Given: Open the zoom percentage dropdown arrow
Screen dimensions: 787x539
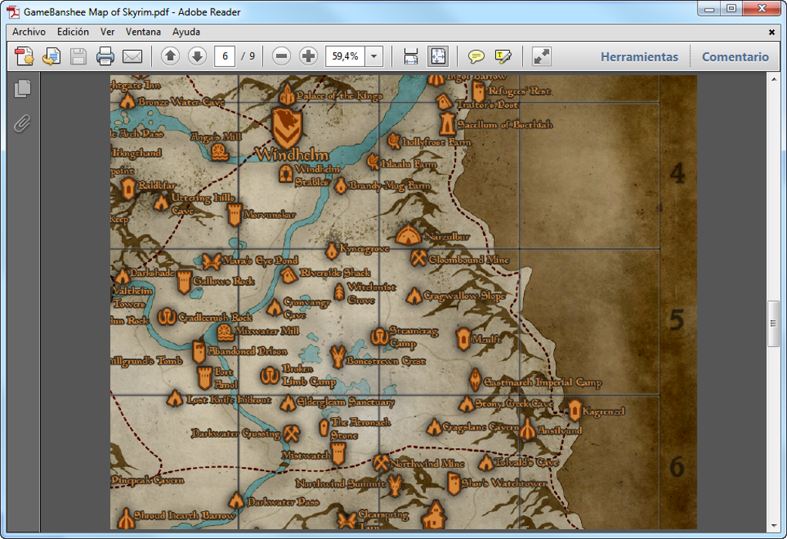Looking at the screenshot, I should click(x=374, y=56).
